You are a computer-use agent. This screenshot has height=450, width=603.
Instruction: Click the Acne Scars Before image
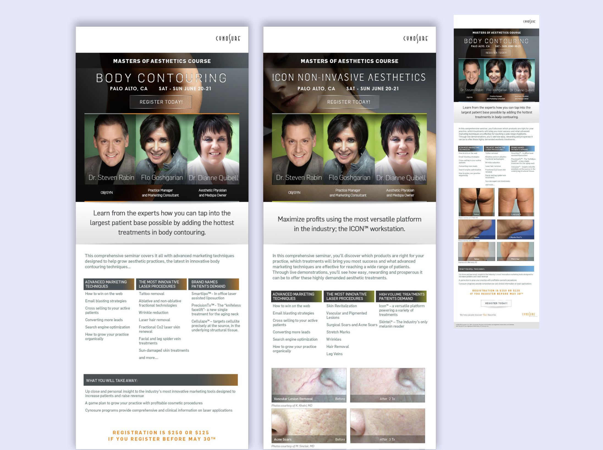coord(309,426)
